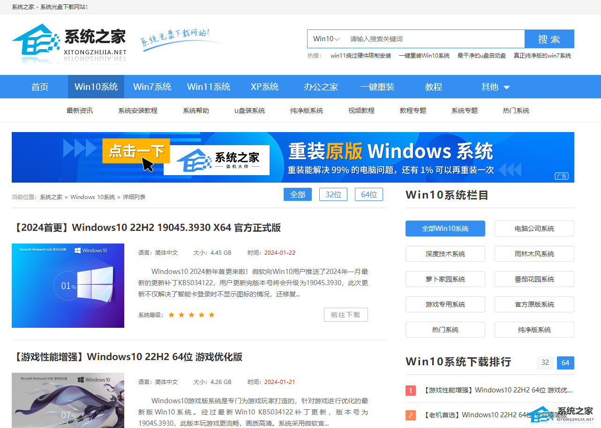Click the 2024-01-22 date of the first listing
The image size is (601, 428).
pos(280,252)
